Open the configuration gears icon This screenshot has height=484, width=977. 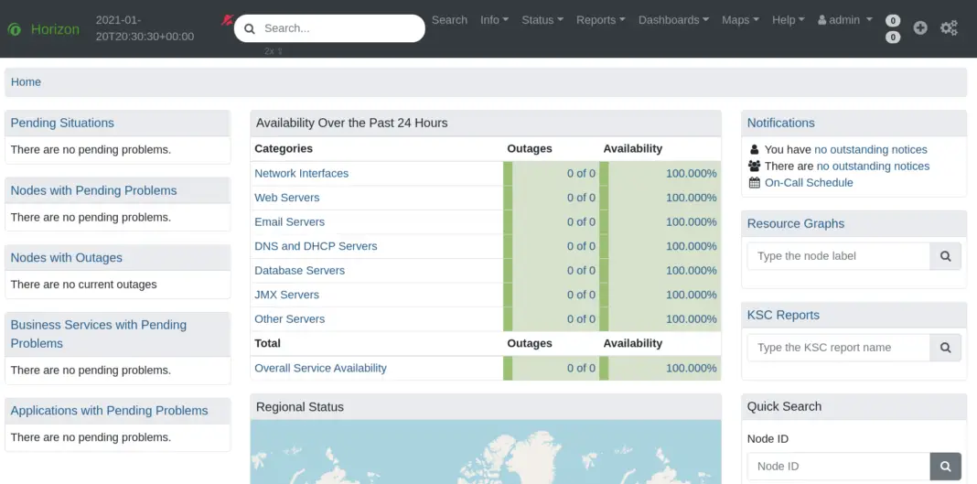949,27
